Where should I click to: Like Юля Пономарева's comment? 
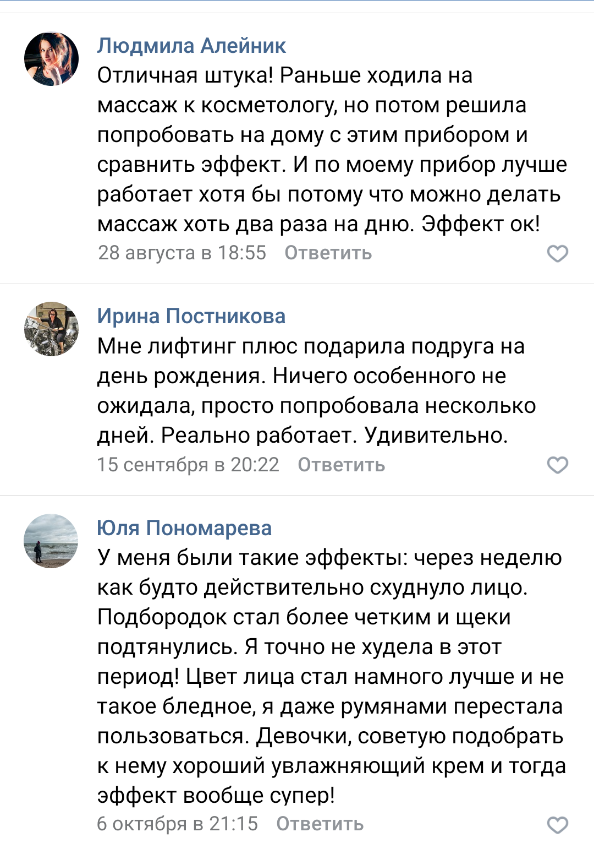click(557, 825)
